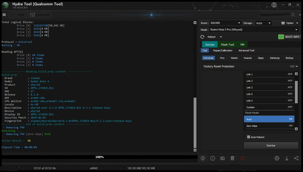Click the share icon
Screen dimensions: 303x172
(296, 158)
